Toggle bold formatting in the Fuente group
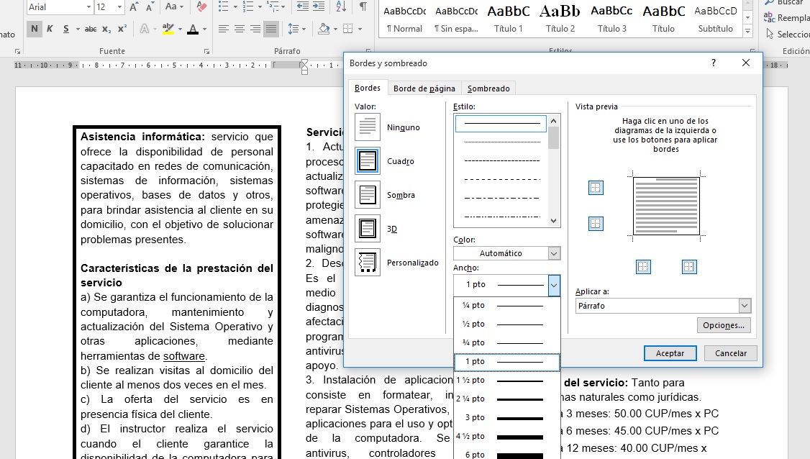Viewport: 810px width, 459px height. [x=35, y=27]
